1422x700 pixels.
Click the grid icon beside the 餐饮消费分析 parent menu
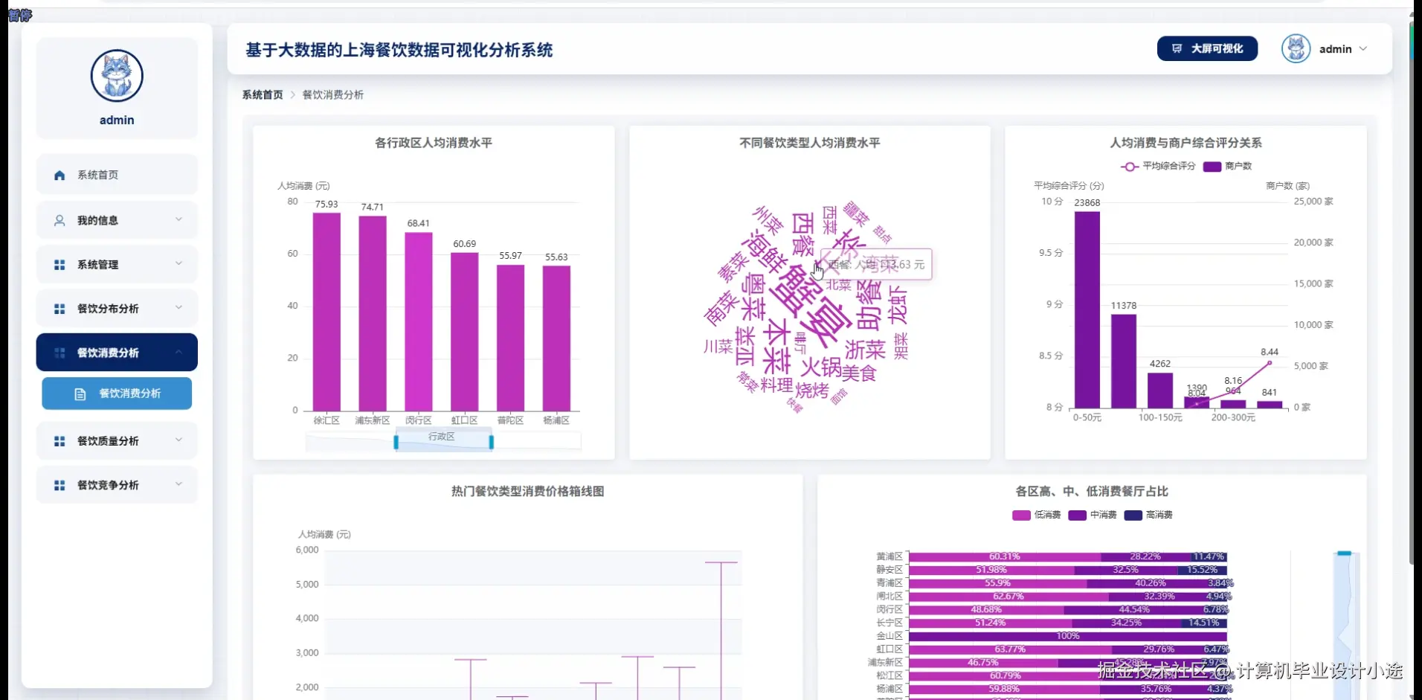pyautogui.click(x=59, y=353)
